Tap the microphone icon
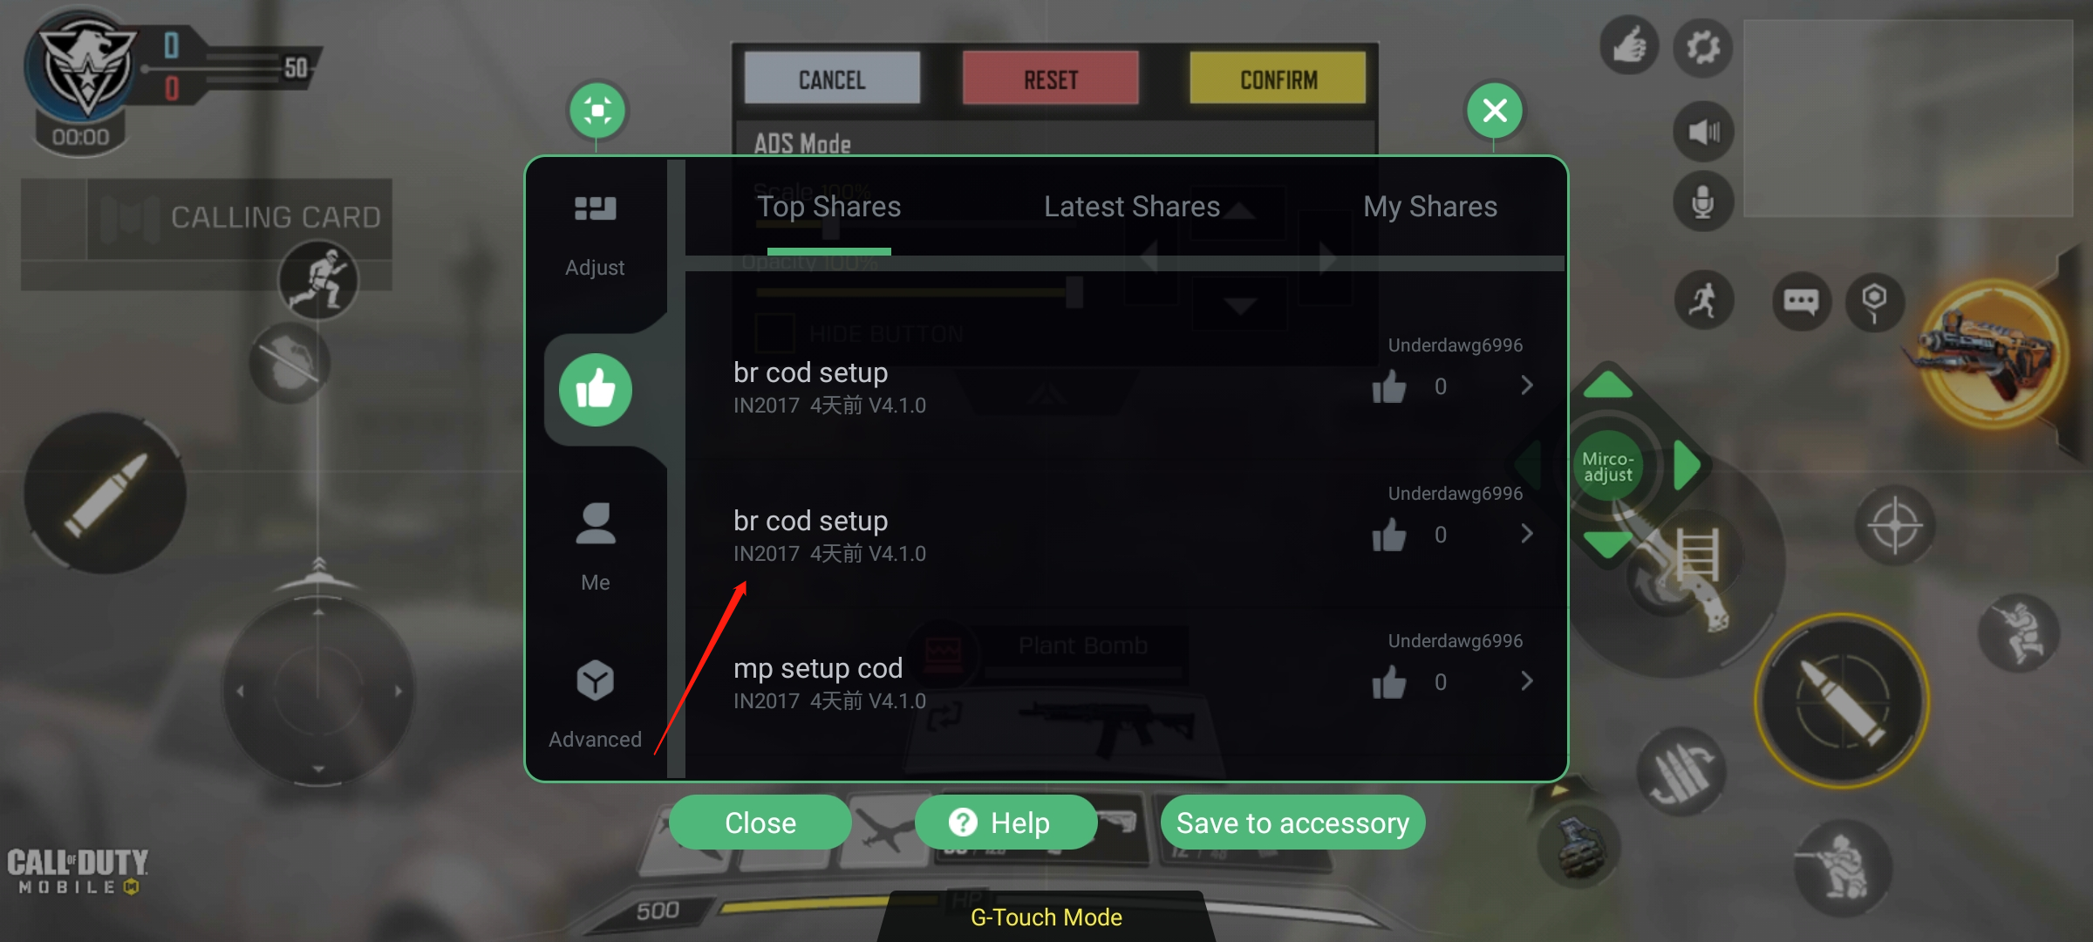The width and height of the screenshot is (2093, 942). [x=1703, y=201]
